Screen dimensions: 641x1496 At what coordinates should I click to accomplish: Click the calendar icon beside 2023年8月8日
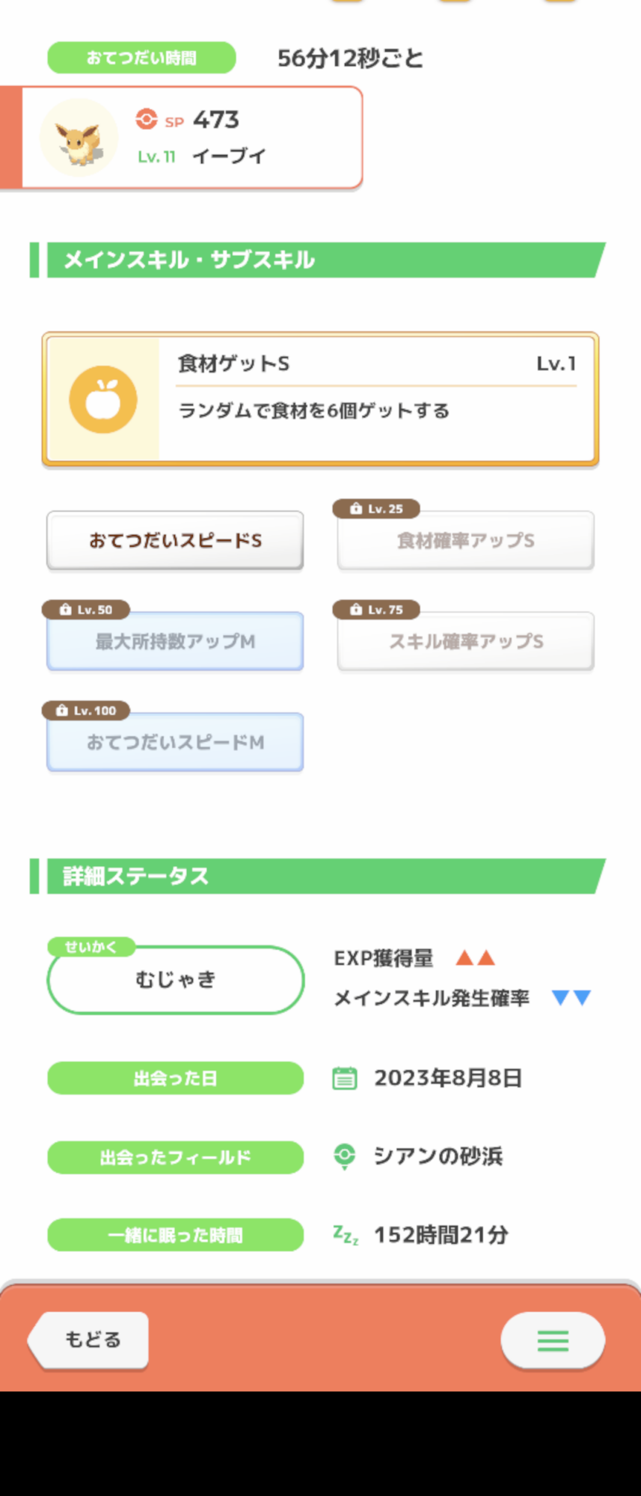344,1078
